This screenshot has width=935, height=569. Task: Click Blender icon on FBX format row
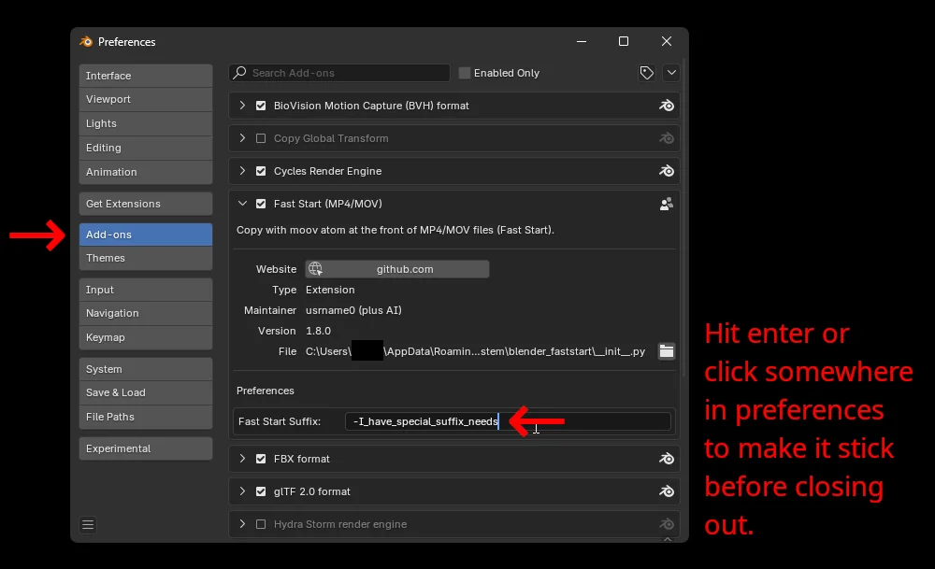[666, 459]
